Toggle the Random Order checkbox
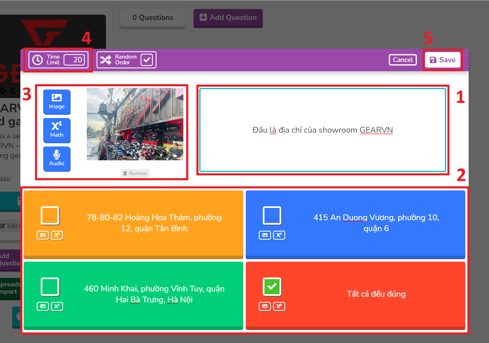 coord(147,60)
